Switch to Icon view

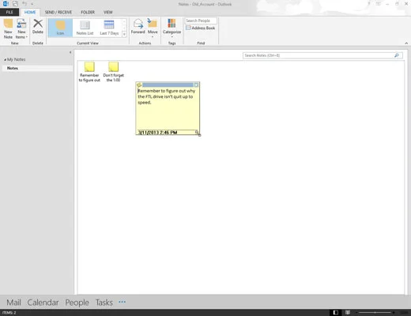(x=60, y=28)
